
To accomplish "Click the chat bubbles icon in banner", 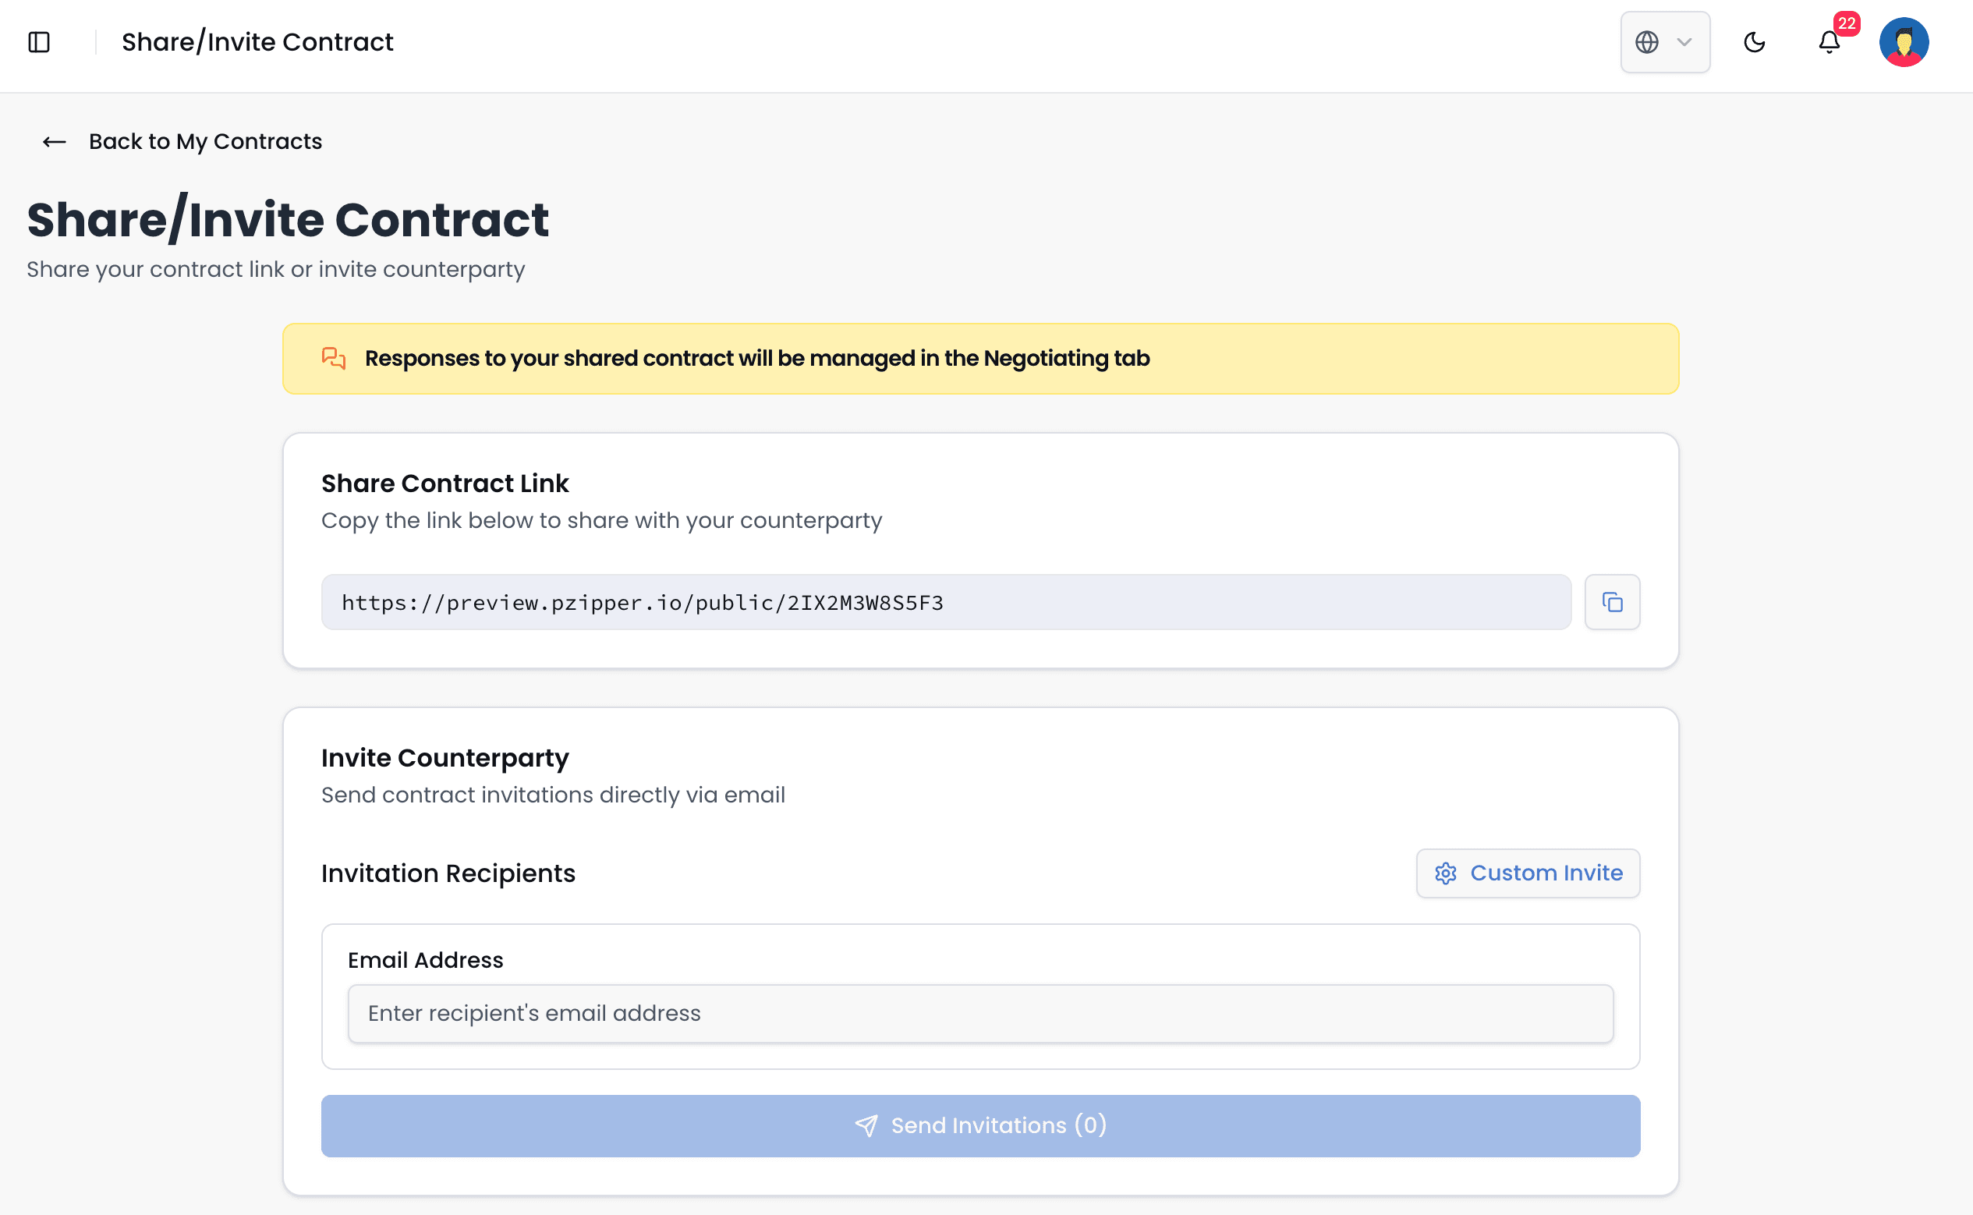I will point(334,359).
